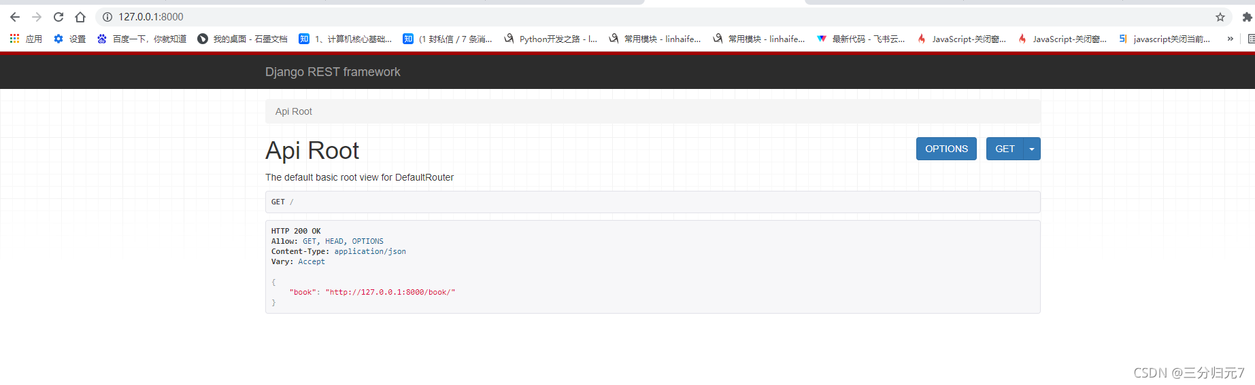This screenshot has height=385, width=1255.
Task: Select the Api Root breadcrumb
Action: (293, 111)
